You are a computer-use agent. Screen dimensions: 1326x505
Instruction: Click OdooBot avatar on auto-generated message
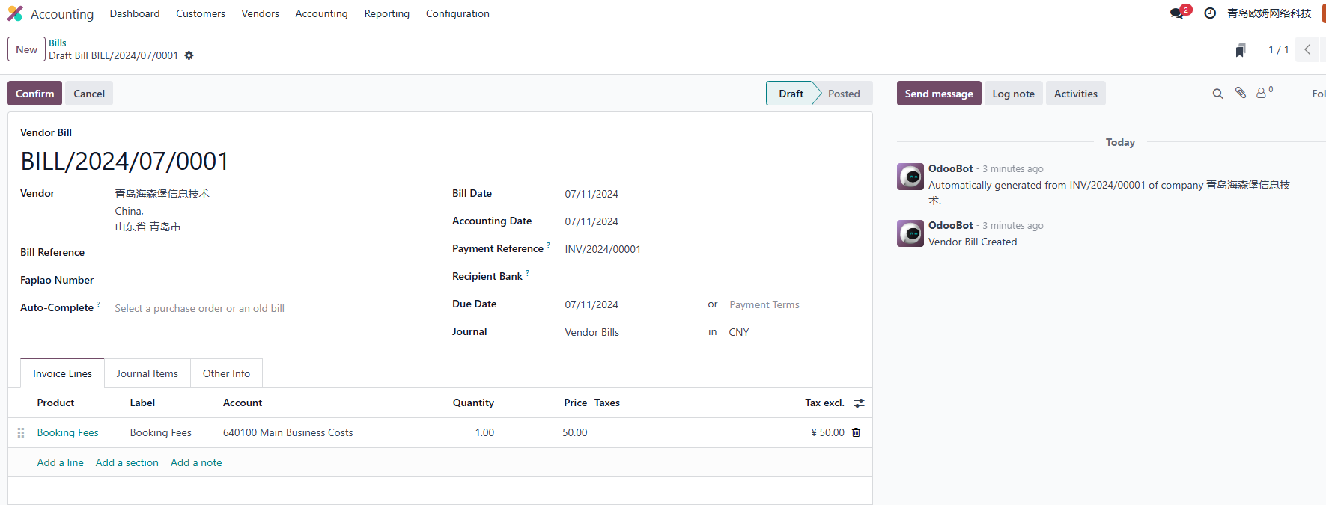pos(910,177)
